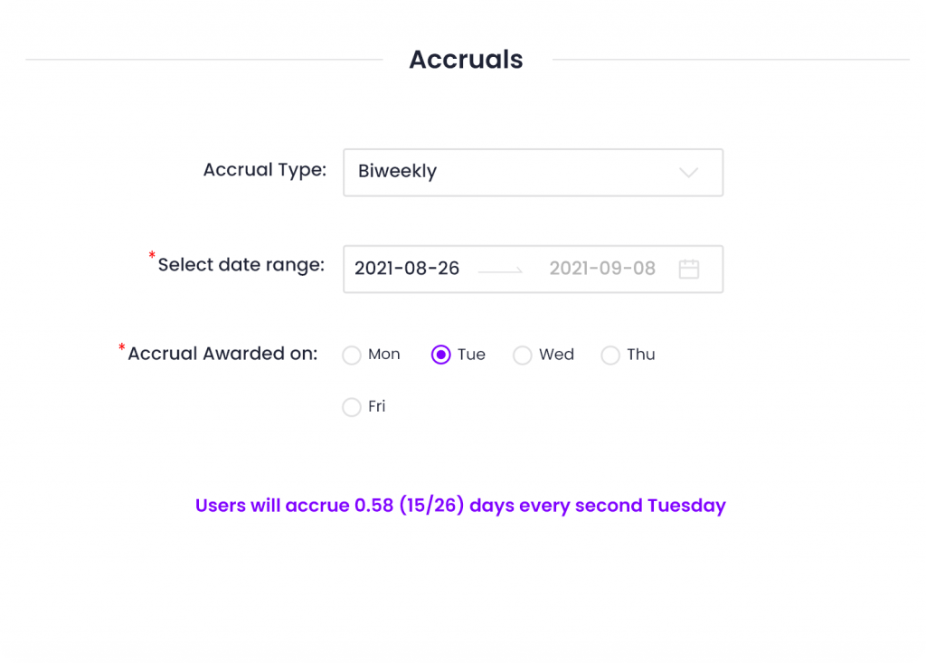Click the Select date range label
The width and height of the screenshot is (926, 663).
pos(241,264)
